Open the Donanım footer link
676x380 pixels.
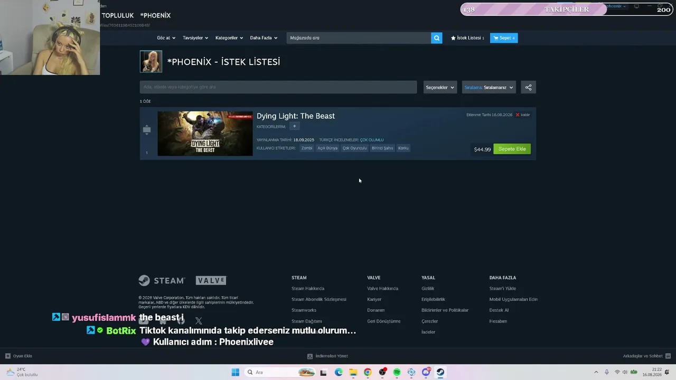(x=376, y=310)
